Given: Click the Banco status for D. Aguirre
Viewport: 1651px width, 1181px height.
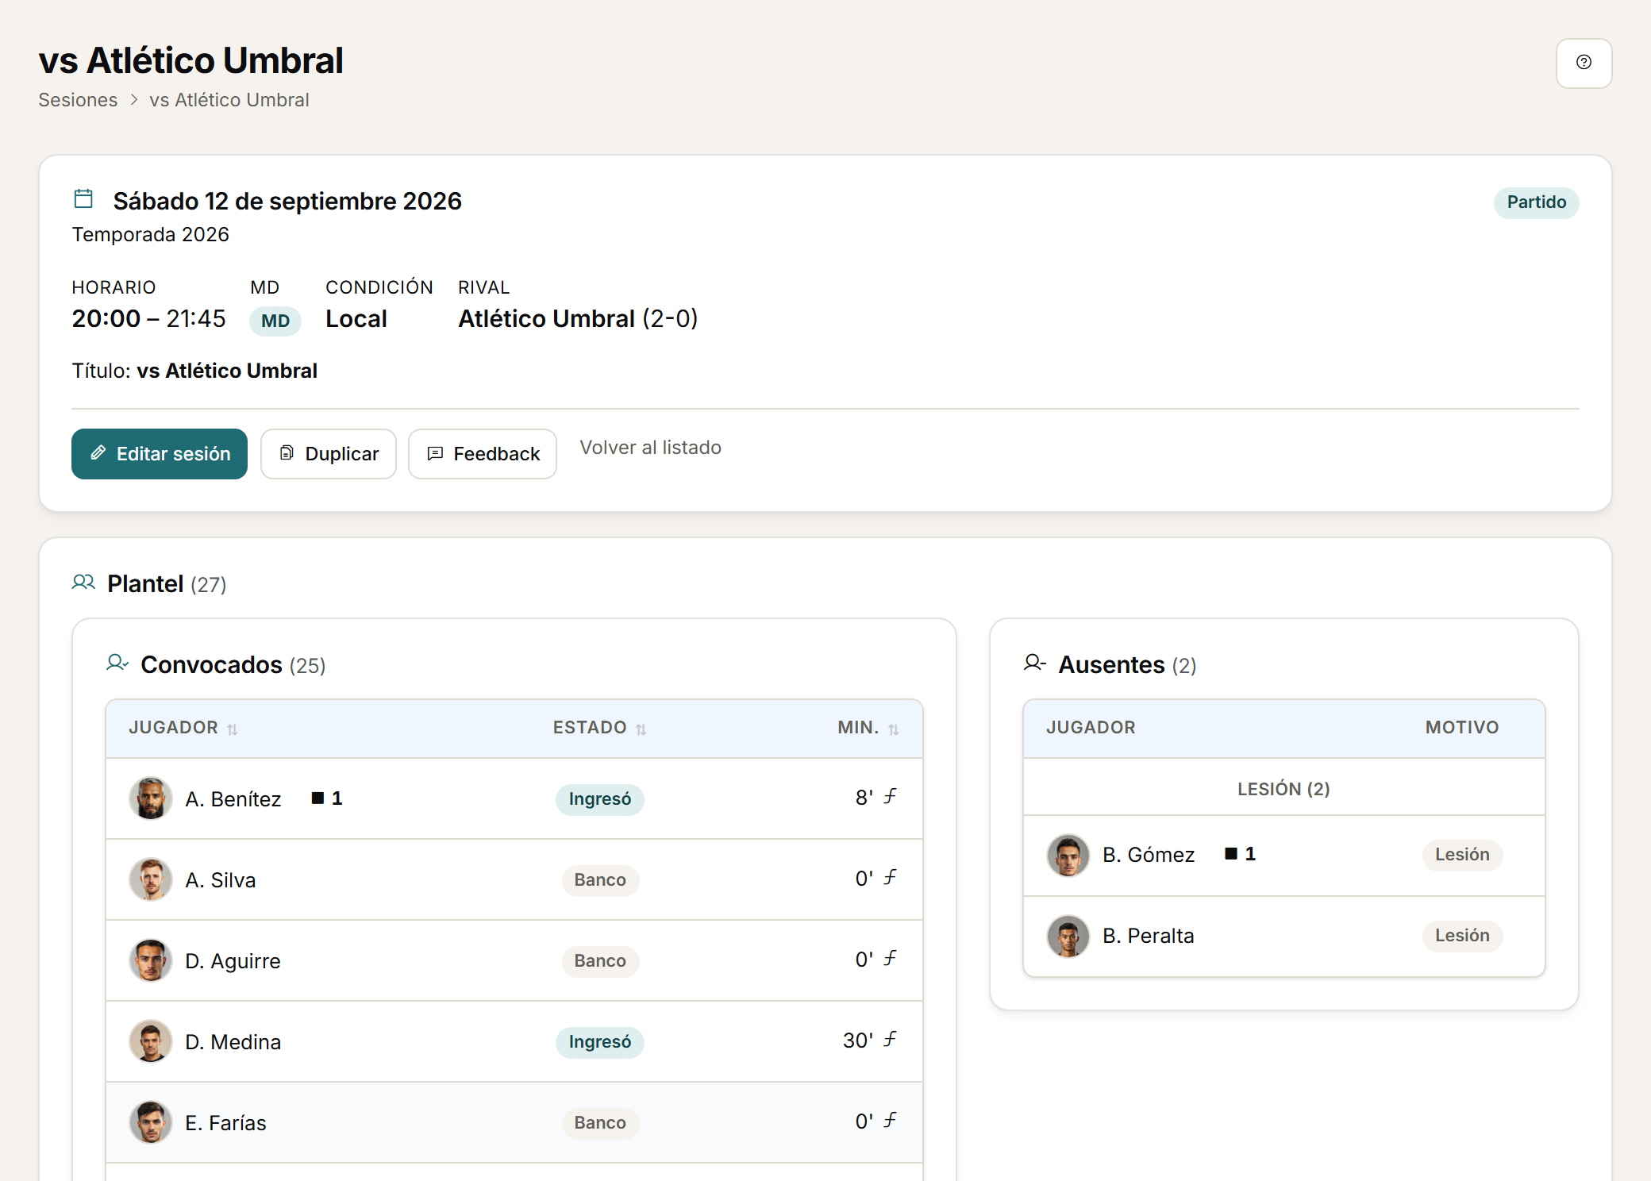Looking at the screenshot, I should (600, 961).
